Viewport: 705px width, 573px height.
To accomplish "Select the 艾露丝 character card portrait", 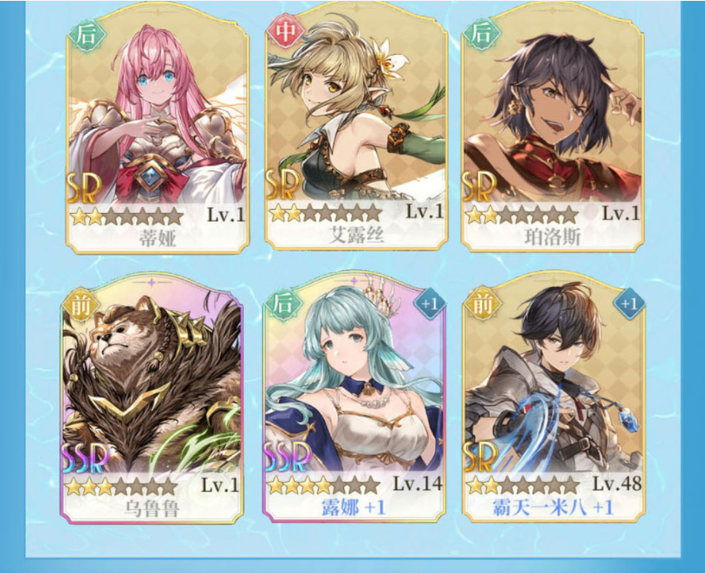I will [x=356, y=128].
